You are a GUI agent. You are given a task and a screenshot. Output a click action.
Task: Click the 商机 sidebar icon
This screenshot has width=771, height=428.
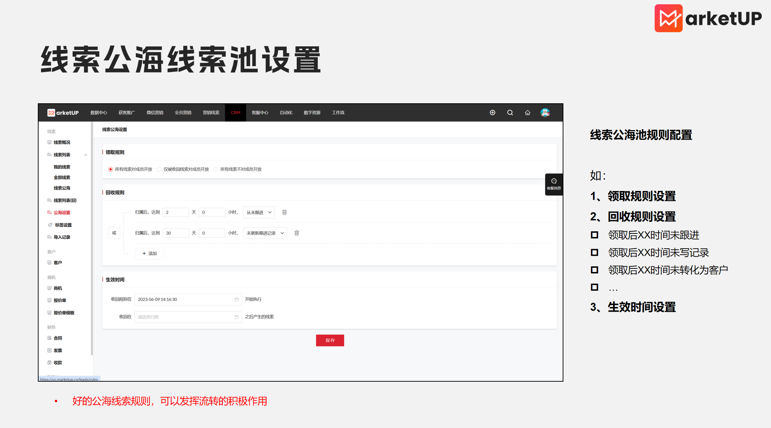coord(50,288)
